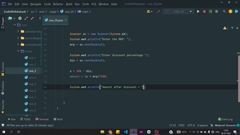240x135 pixels.
Task: Open VCS menu
Action: point(94,4)
